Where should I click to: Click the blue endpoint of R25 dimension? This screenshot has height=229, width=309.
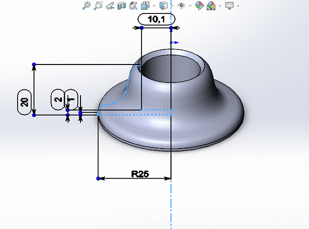pyautogui.click(x=98, y=178)
